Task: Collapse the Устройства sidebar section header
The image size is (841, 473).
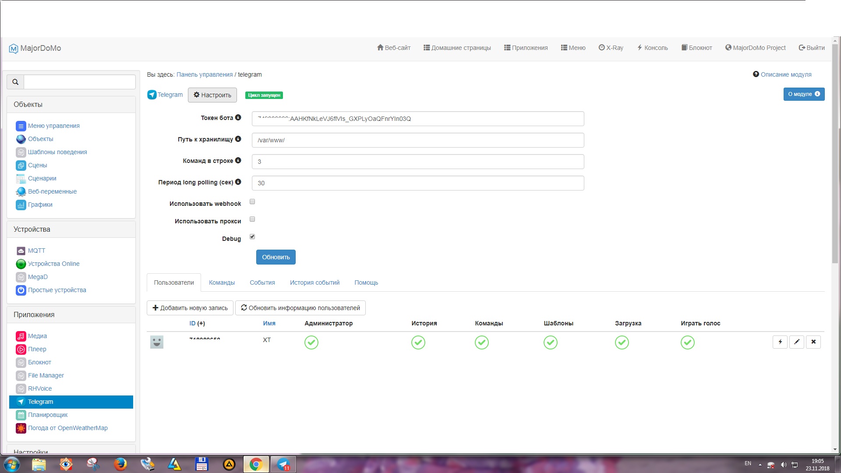Action: (x=71, y=229)
